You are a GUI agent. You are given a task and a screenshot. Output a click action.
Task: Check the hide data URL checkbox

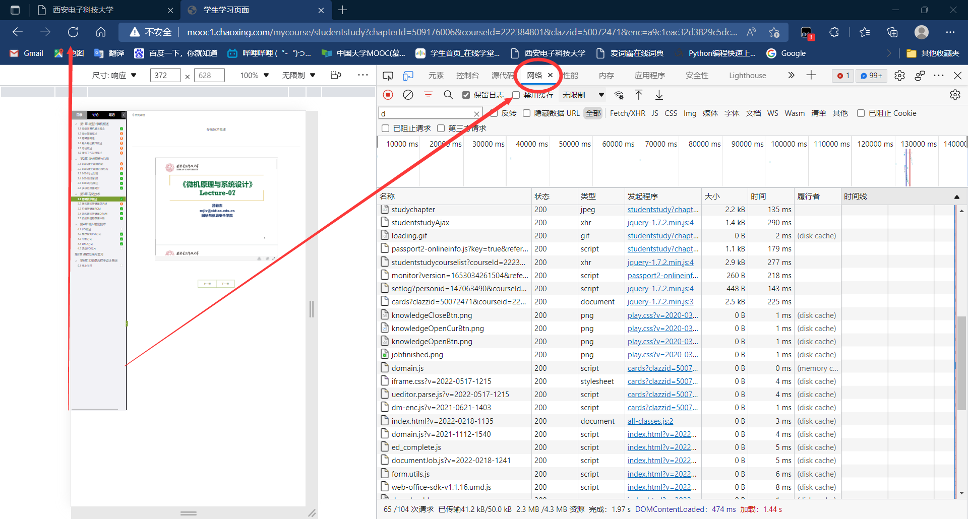527,113
